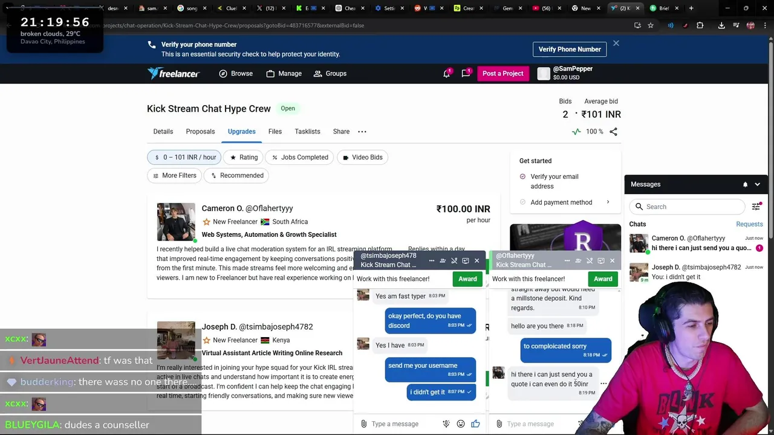774x435 pixels.
Task: Attach a file in the @Oflahertyyy chat
Action: 499,424
